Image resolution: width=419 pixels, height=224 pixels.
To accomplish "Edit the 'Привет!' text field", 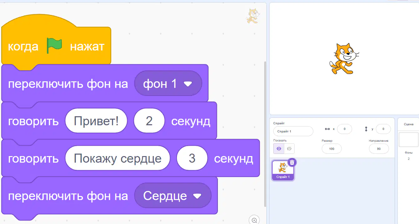I will click(96, 121).
